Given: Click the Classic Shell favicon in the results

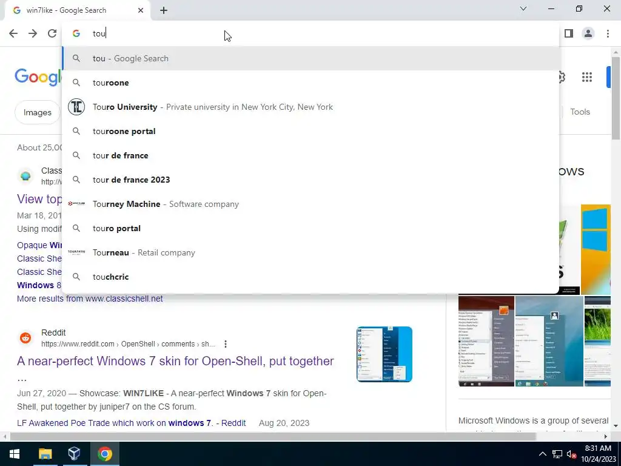Looking at the screenshot, I should (25, 176).
